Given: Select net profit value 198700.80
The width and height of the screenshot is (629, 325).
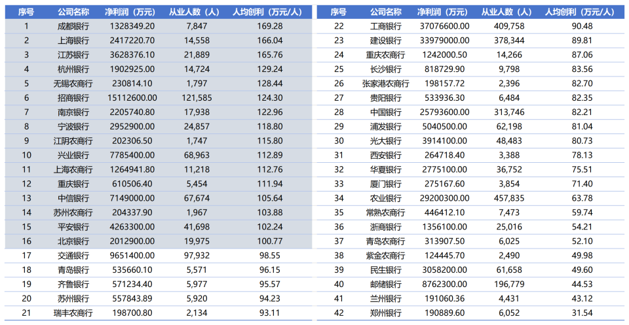Looking at the screenshot, I should pos(132,313).
